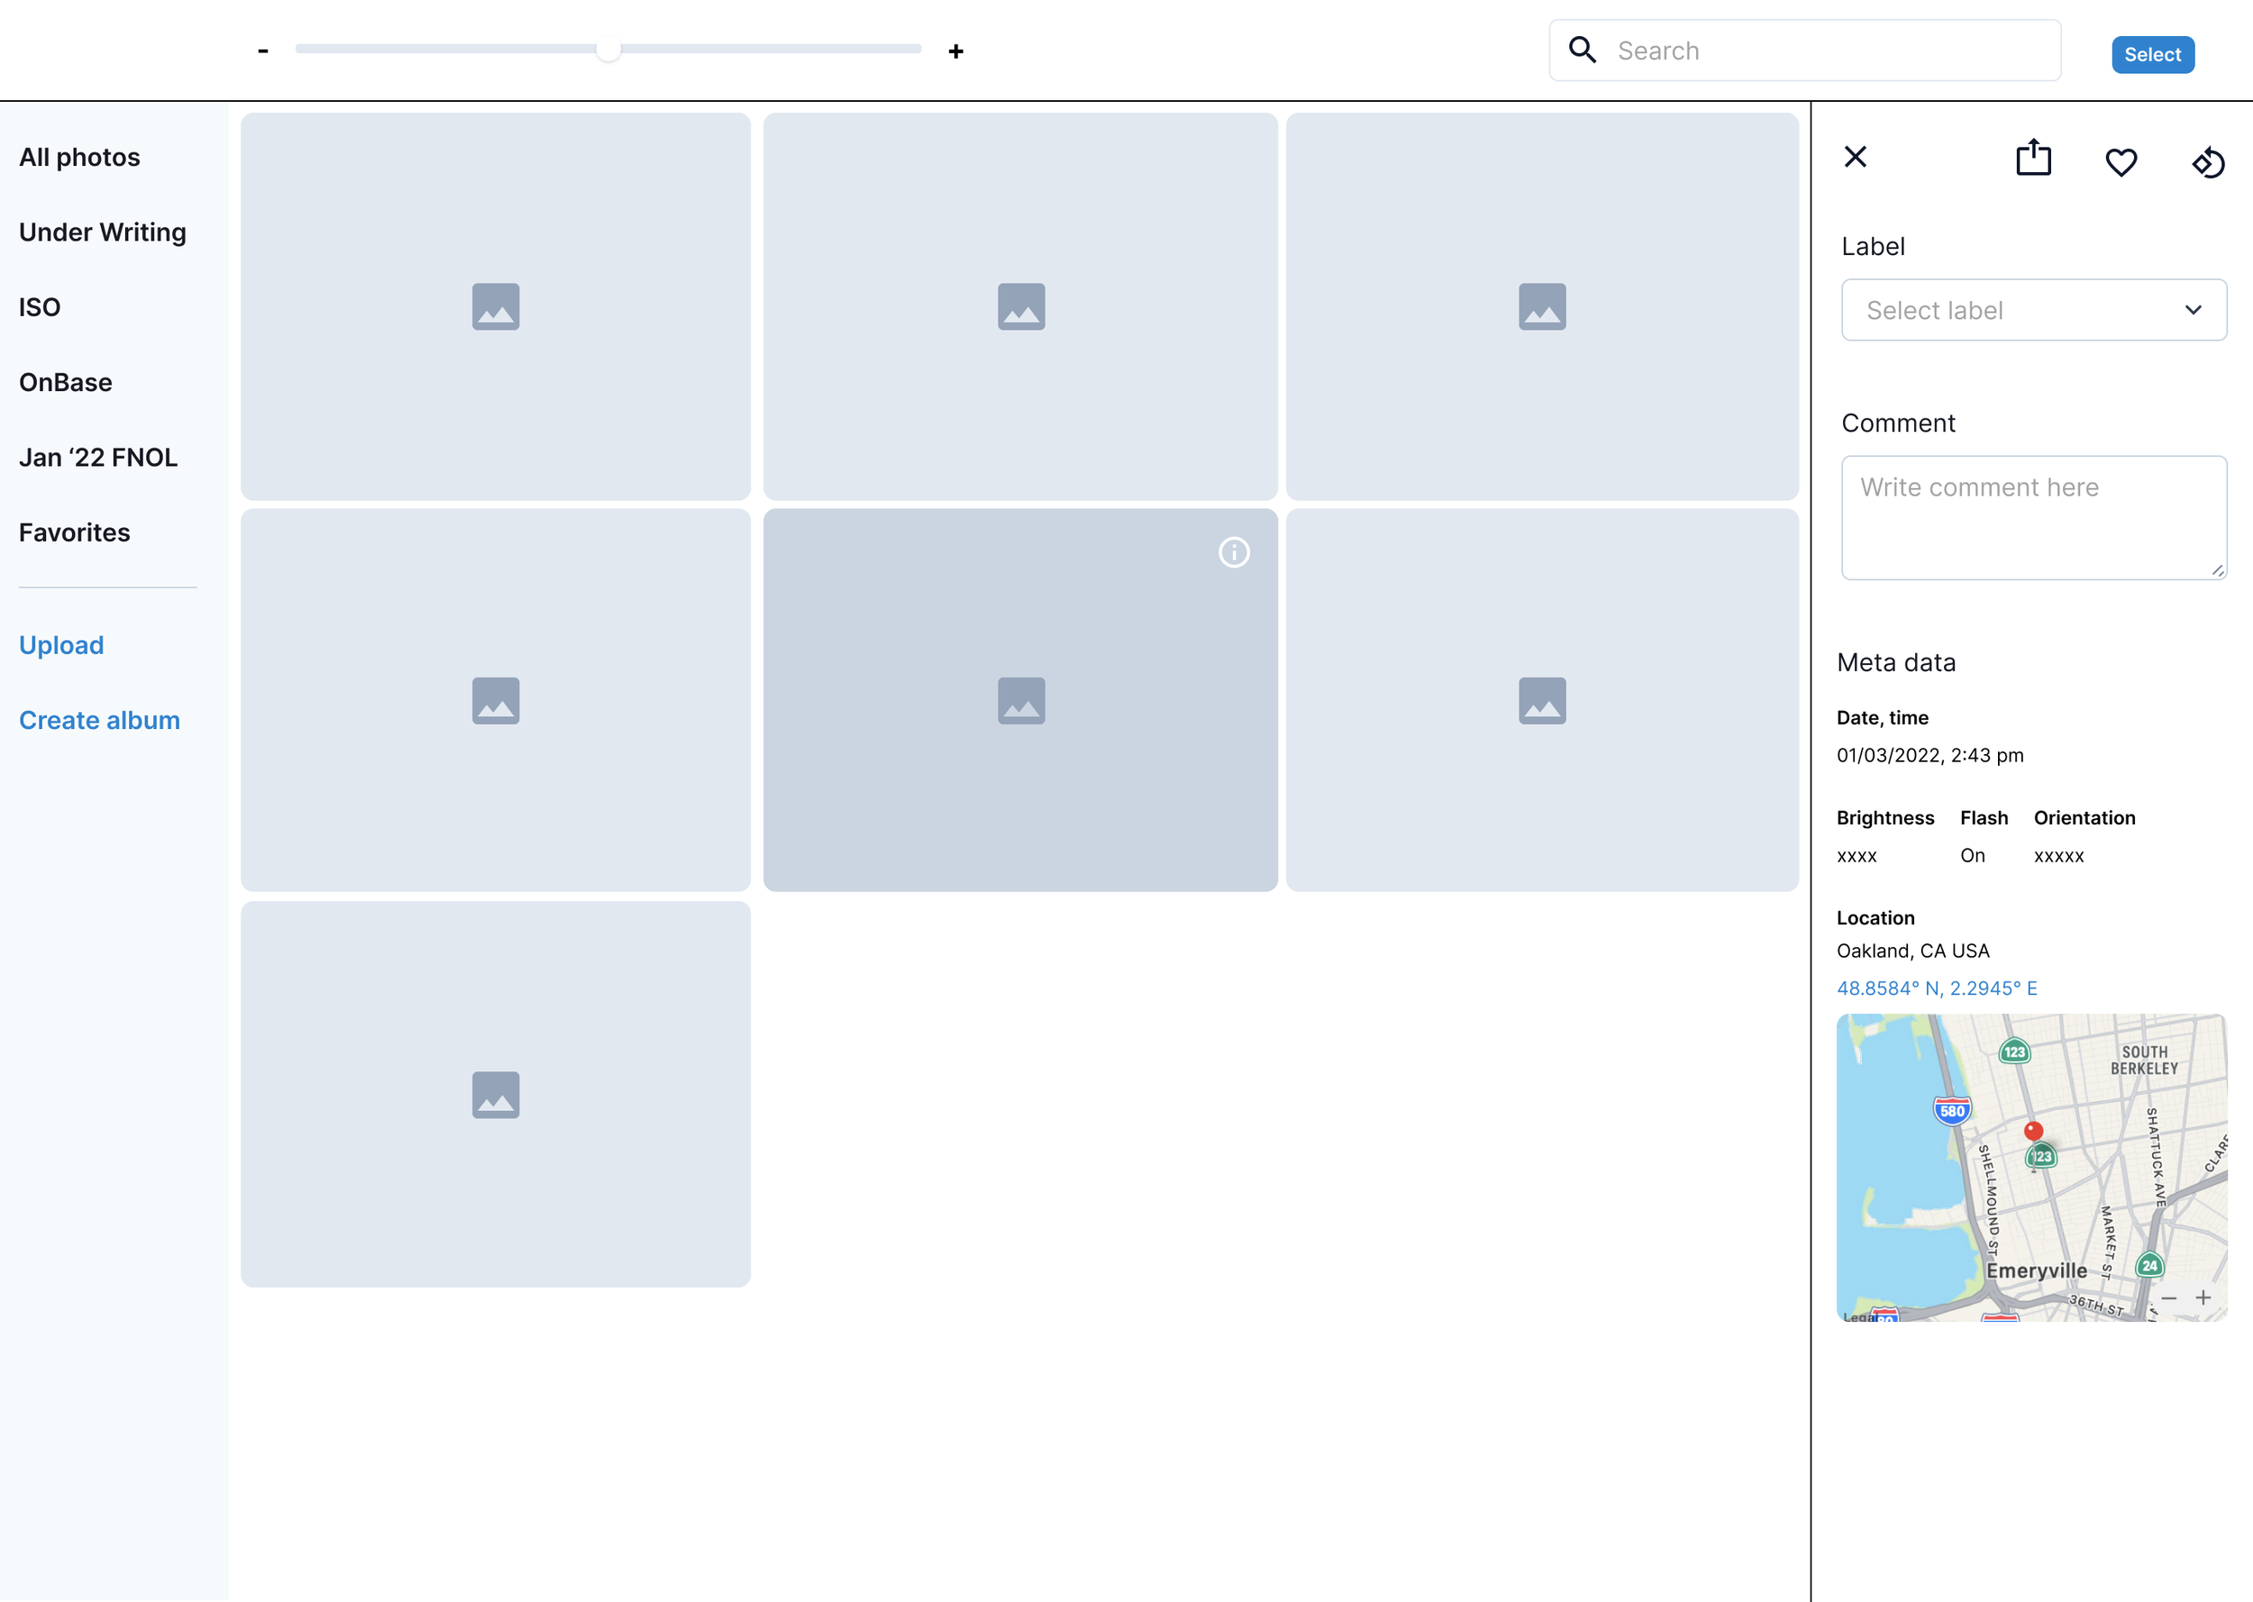Click the blue Select button
Screen dimensions: 2253x1602
(x=2151, y=54)
